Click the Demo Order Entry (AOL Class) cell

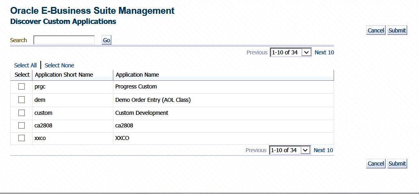pyautogui.click(x=224, y=100)
